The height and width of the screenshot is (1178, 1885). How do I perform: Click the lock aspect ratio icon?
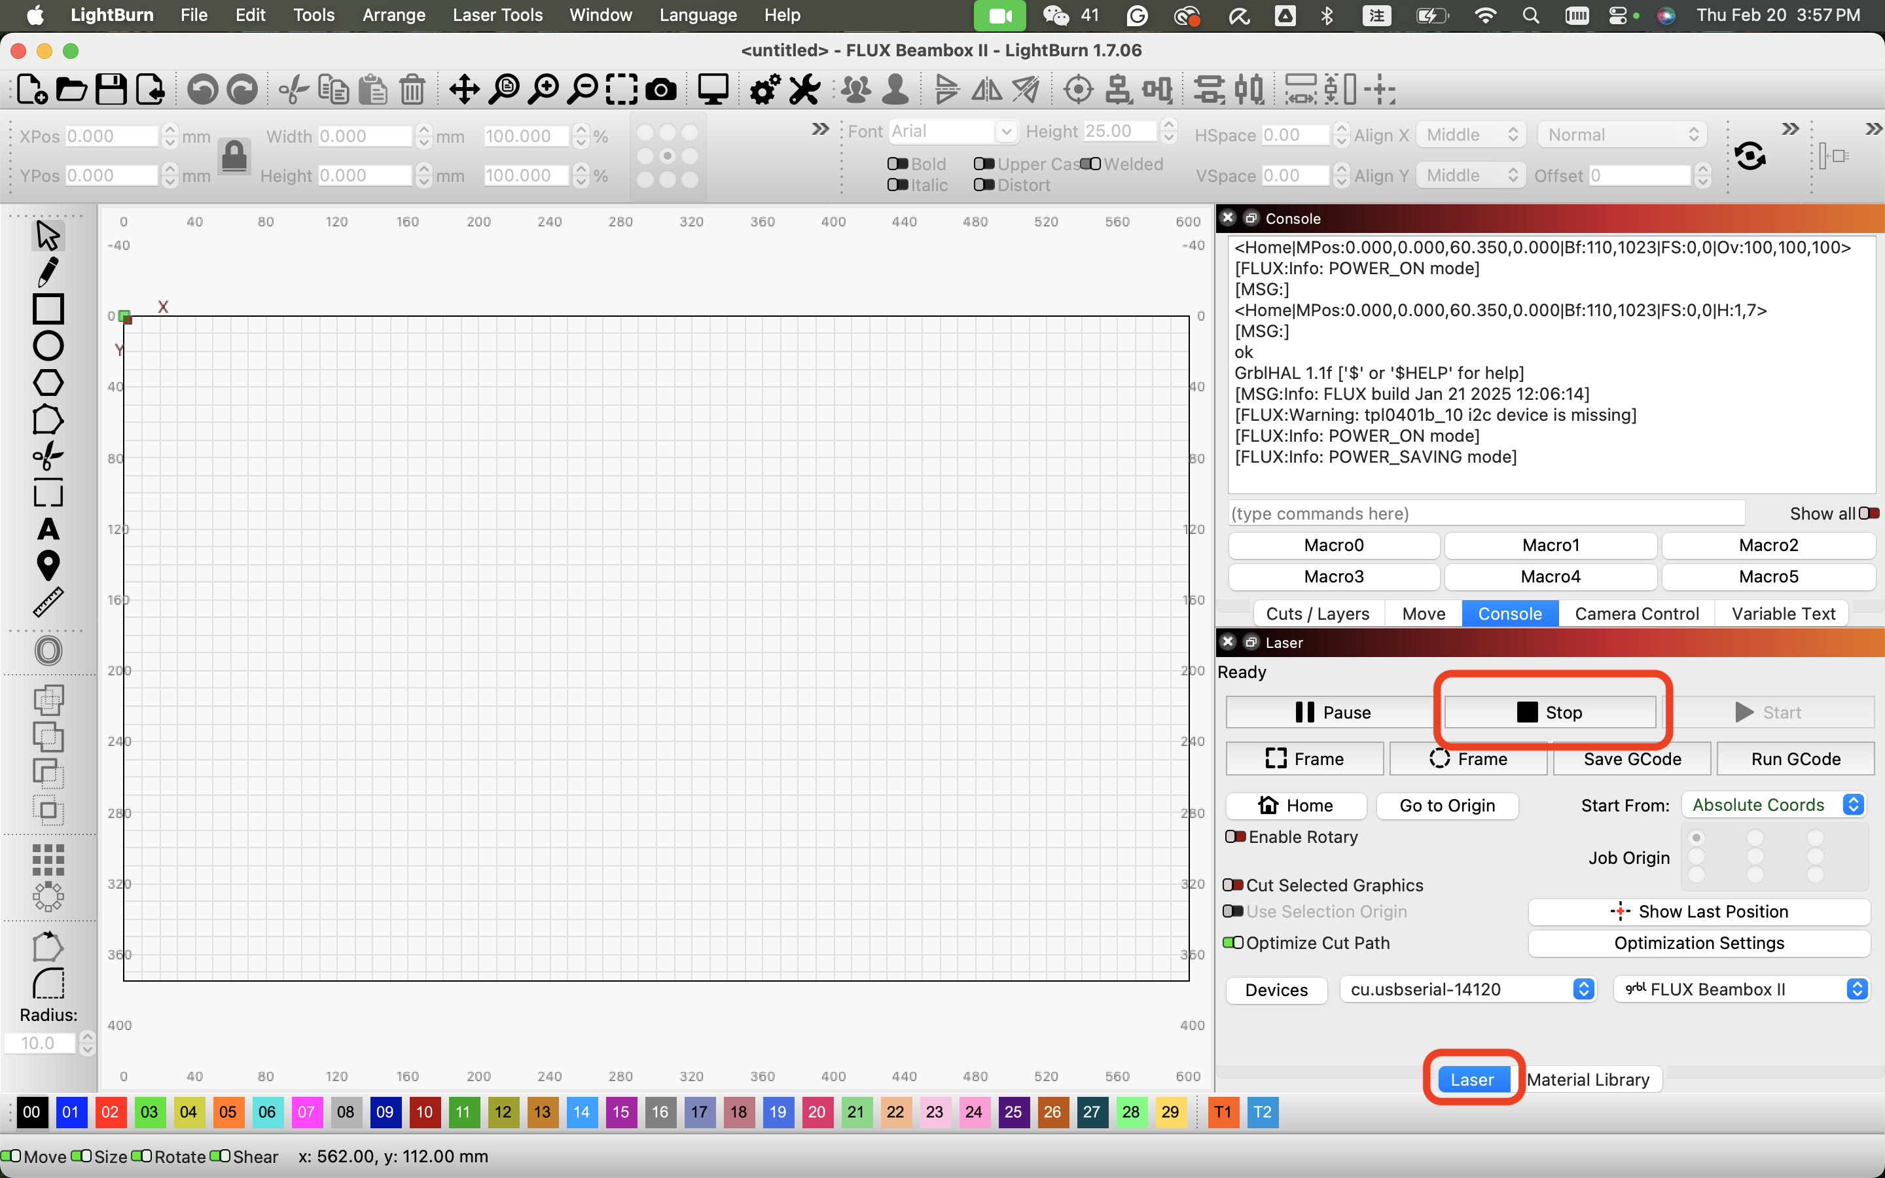pos(234,156)
